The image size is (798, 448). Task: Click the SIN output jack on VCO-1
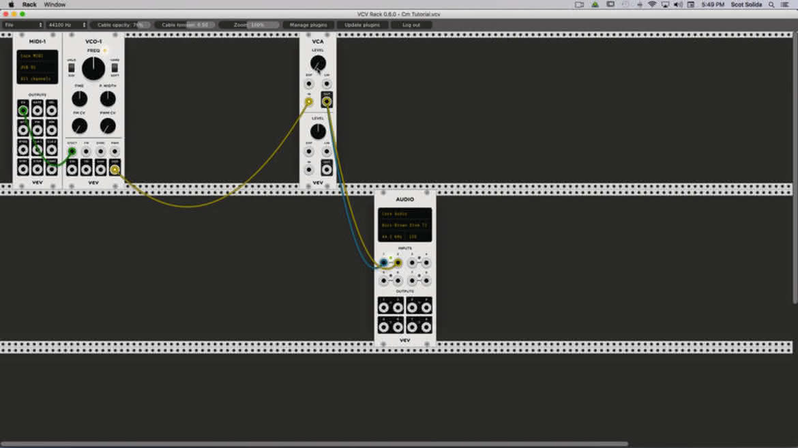point(72,169)
